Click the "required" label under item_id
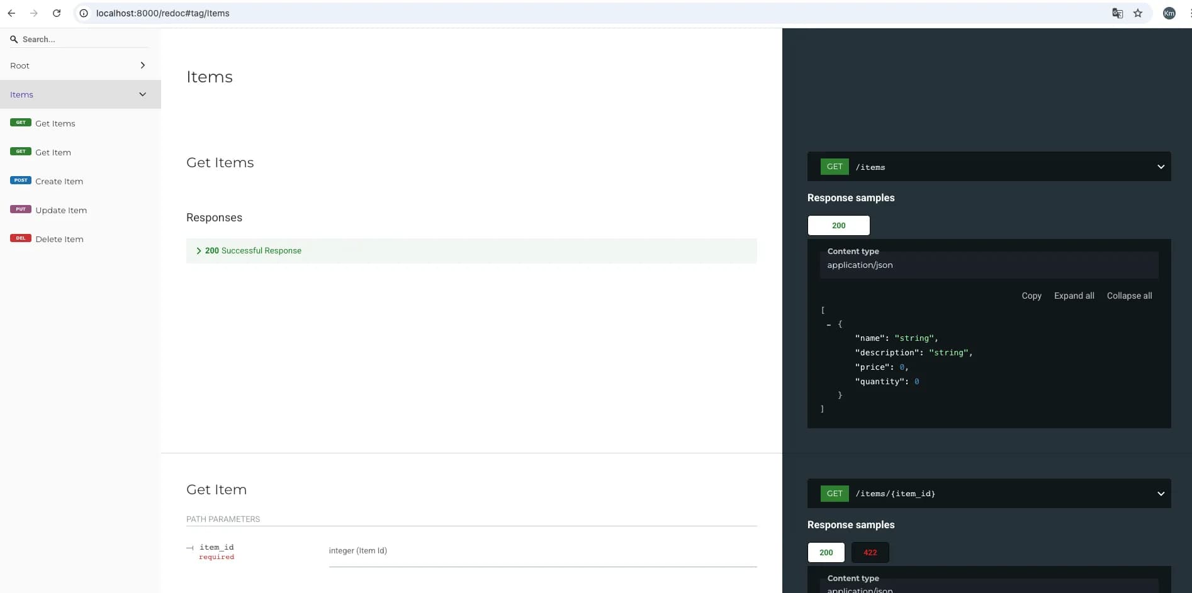1192x593 pixels. click(216, 557)
